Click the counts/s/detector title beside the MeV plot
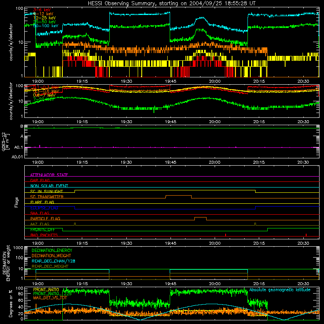324x324 pixels. [x=11, y=101]
